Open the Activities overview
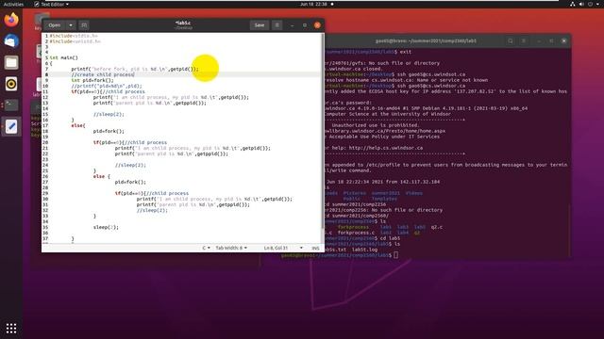 click(13, 4)
